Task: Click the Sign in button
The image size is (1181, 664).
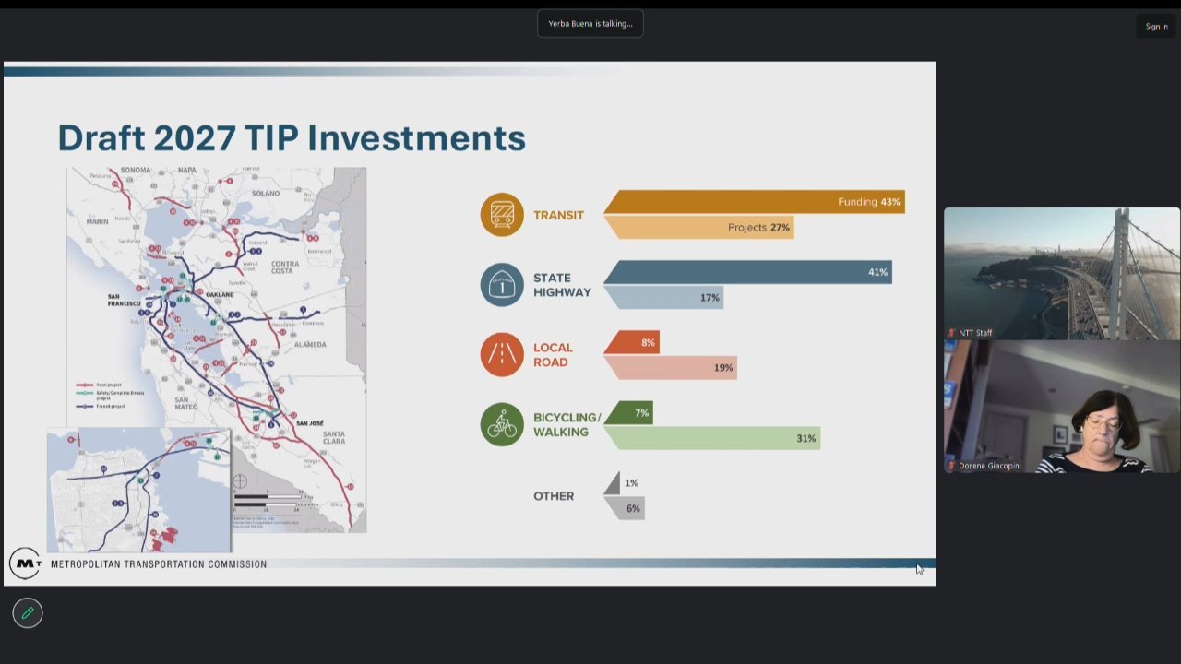Action: click(x=1156, y=26)
